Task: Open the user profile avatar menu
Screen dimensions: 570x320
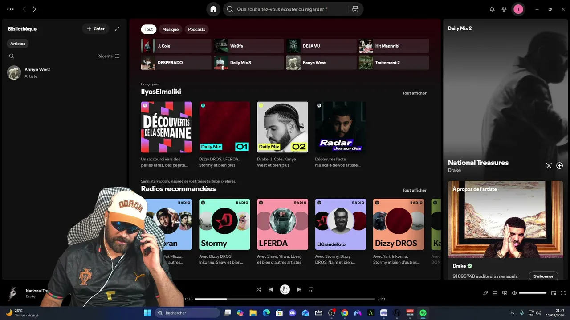Action: (x=518, y=9)
